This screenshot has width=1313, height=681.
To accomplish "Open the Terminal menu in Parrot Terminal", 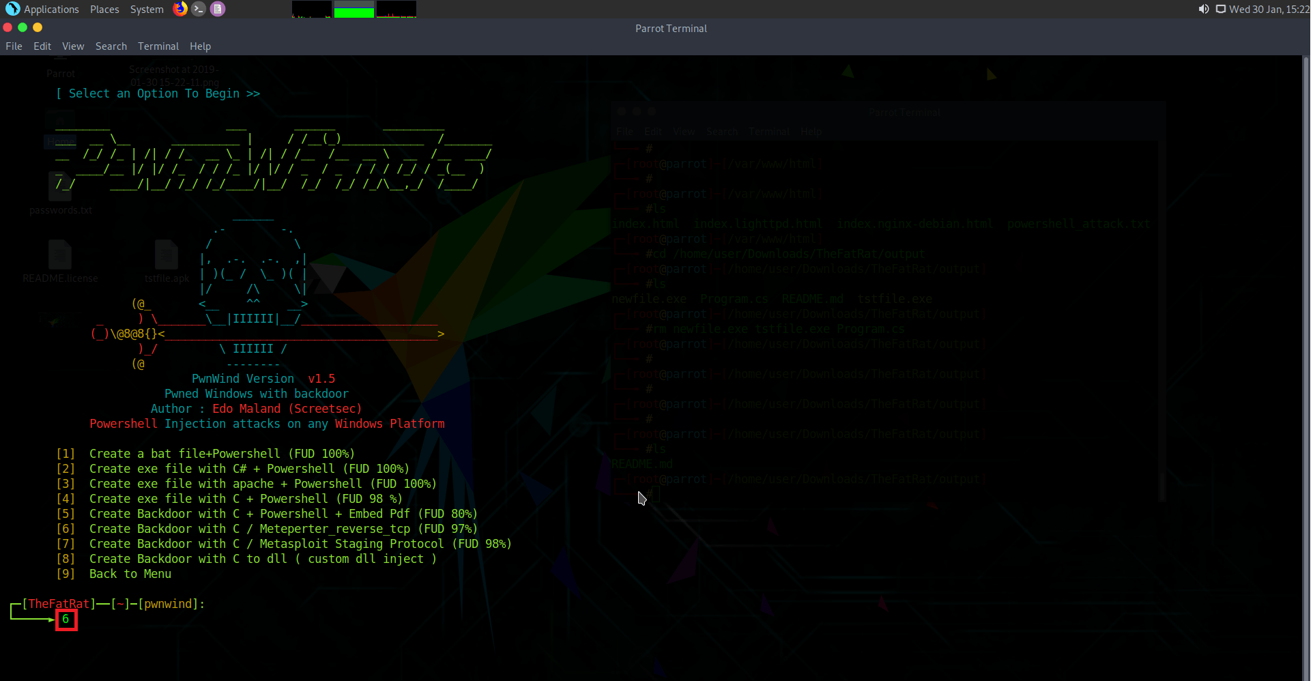I will tap(158, 46).
